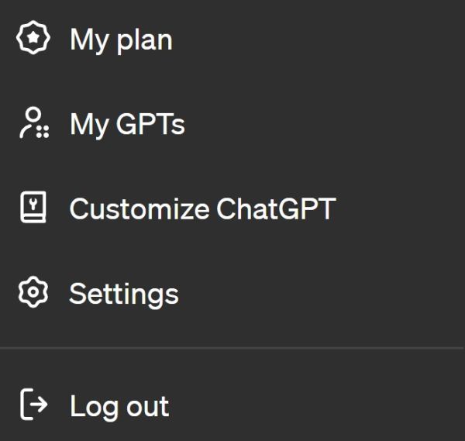Click the word "ChatGPT" in the Customize entry
This screenshot has width=465, height=441.
[276, 208]
